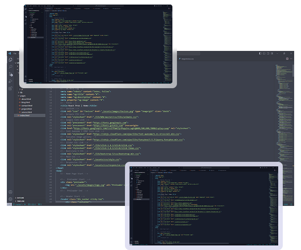Open the Run and Debug view
Image resolution: width=301 pixels, height=250 pixels.
(x=10, y=81)
